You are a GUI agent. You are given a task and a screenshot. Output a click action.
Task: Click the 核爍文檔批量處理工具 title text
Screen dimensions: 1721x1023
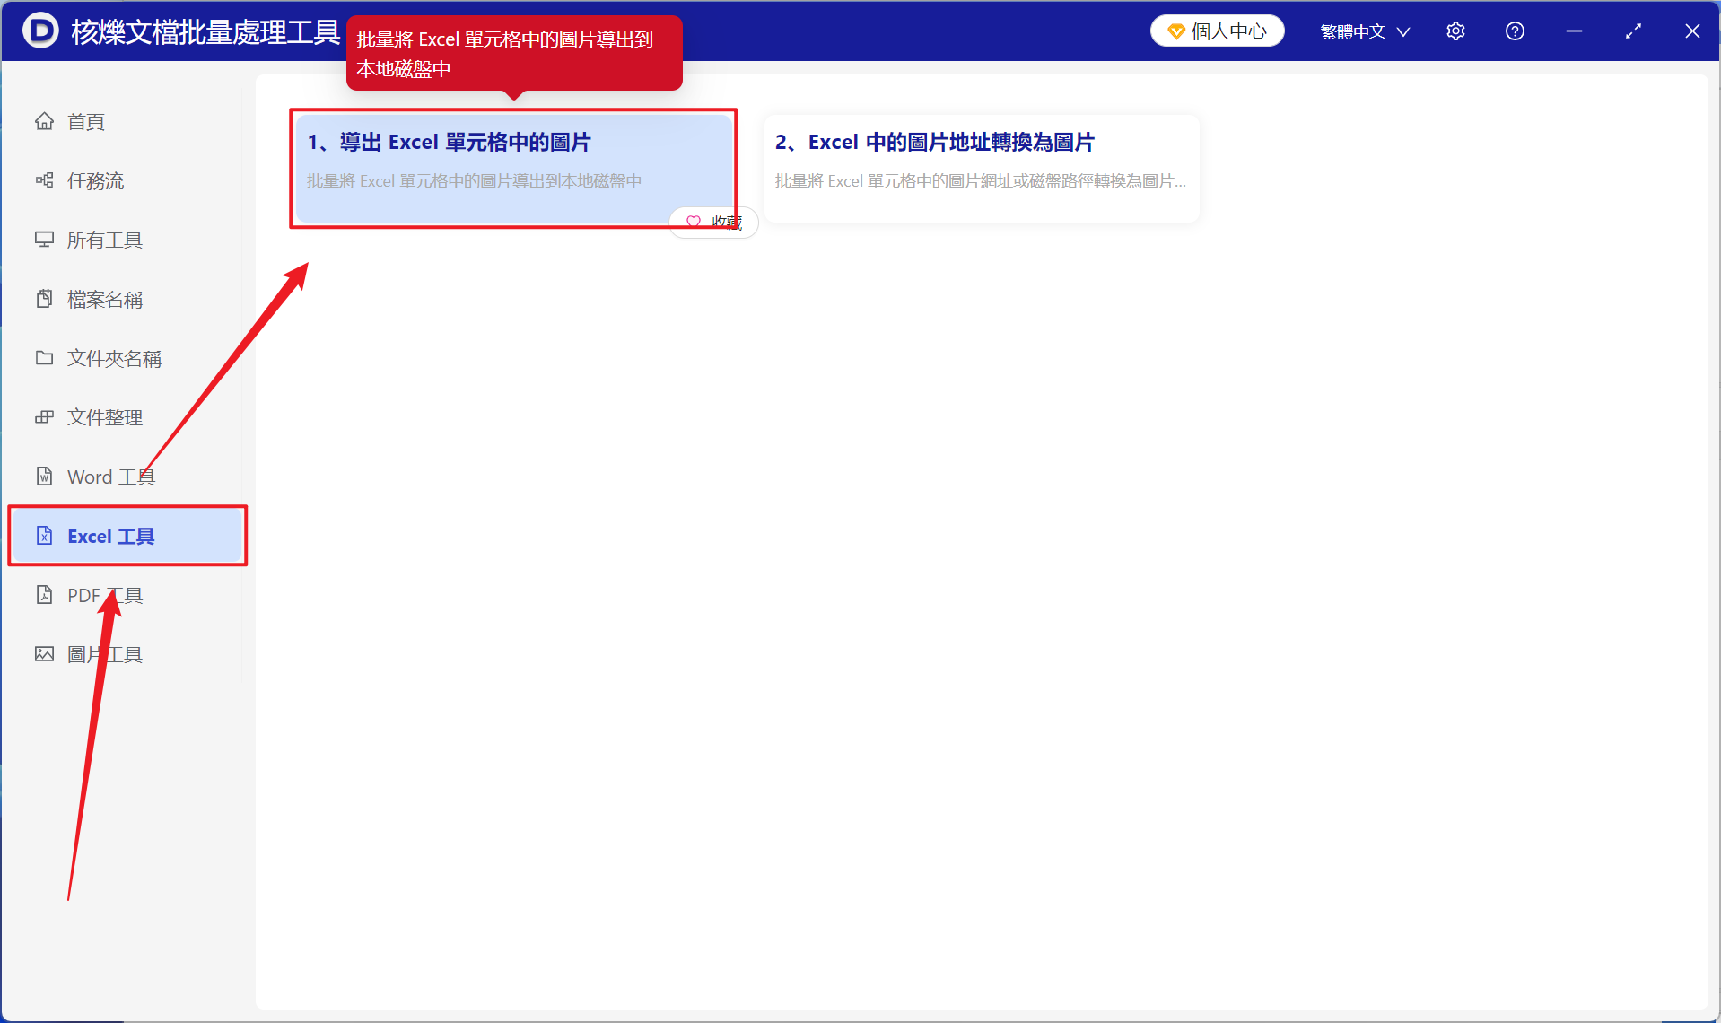[x=205, y=32]
